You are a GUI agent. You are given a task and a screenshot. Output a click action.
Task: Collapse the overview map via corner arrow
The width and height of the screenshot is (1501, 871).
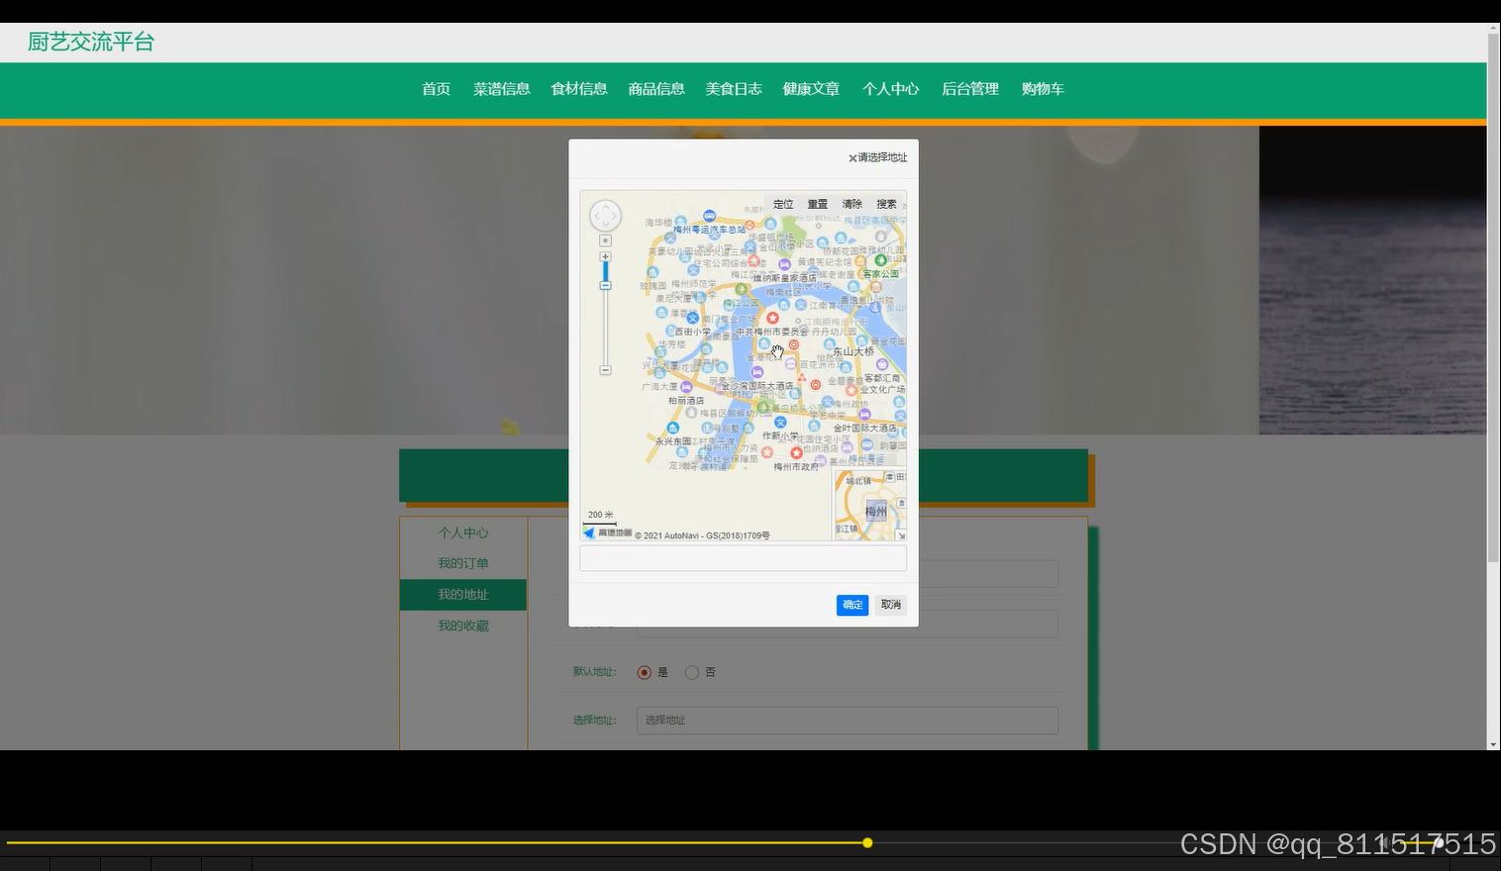tap(900, 535)
